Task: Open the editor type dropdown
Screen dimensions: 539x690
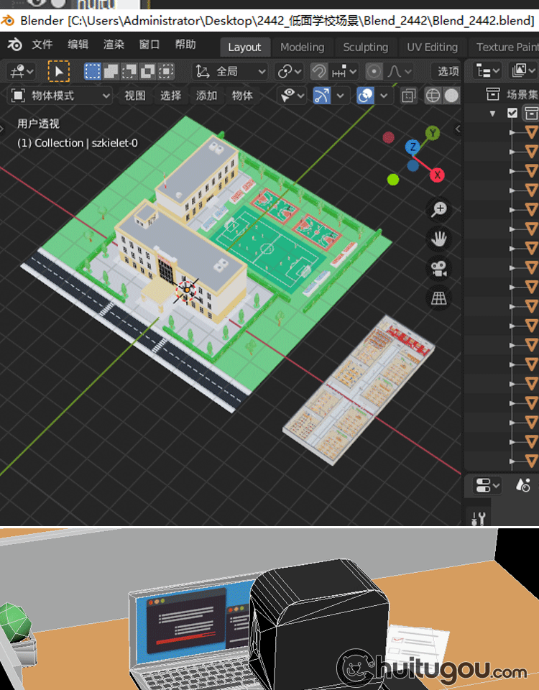Action: pos(21,71)
